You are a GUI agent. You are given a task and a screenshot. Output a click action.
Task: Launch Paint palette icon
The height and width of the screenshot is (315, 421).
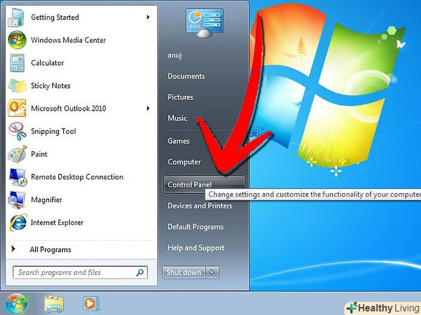pos(17,154)
